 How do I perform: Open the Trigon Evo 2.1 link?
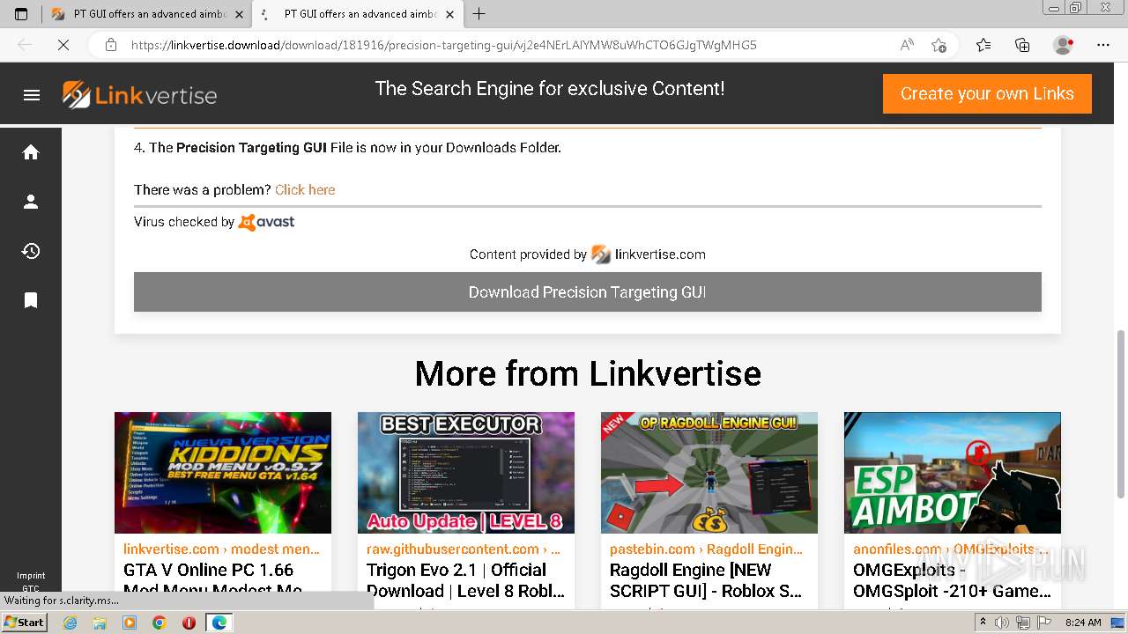coord(465,580)
